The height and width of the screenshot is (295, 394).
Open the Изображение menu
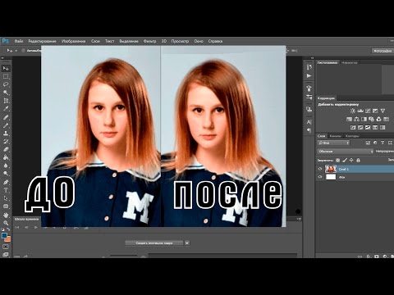74,41
